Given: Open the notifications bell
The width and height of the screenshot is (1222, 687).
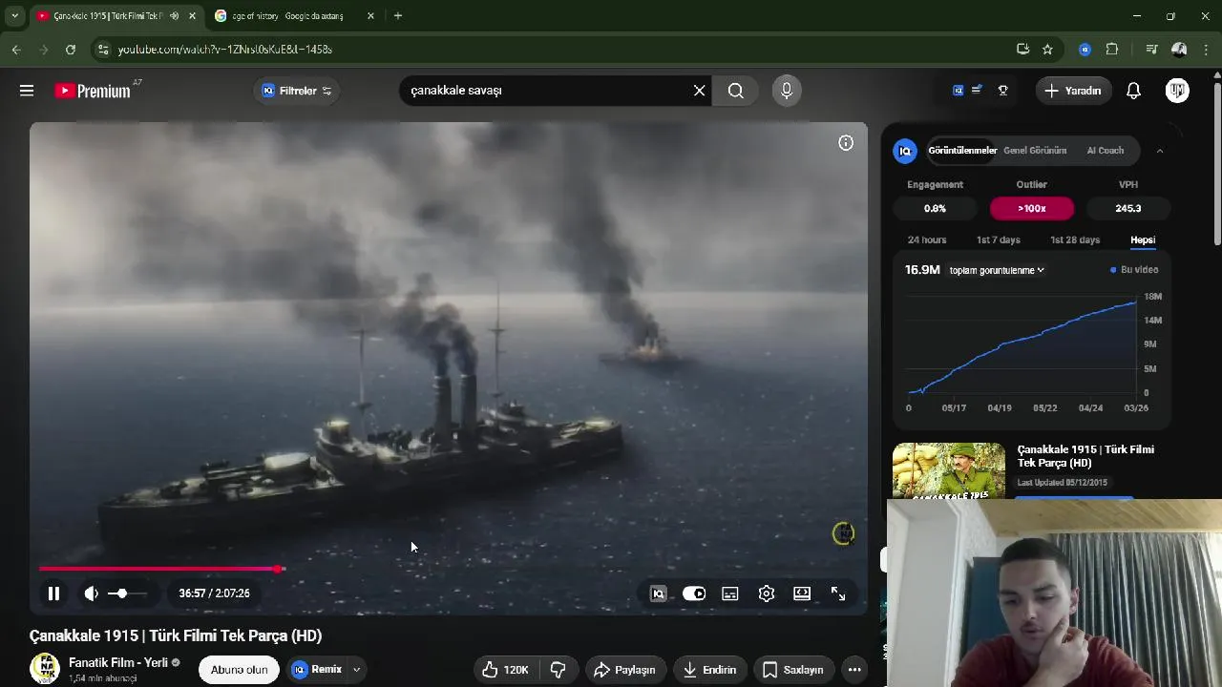Looking at the screenshot, I should click(x=1133, y=91).
